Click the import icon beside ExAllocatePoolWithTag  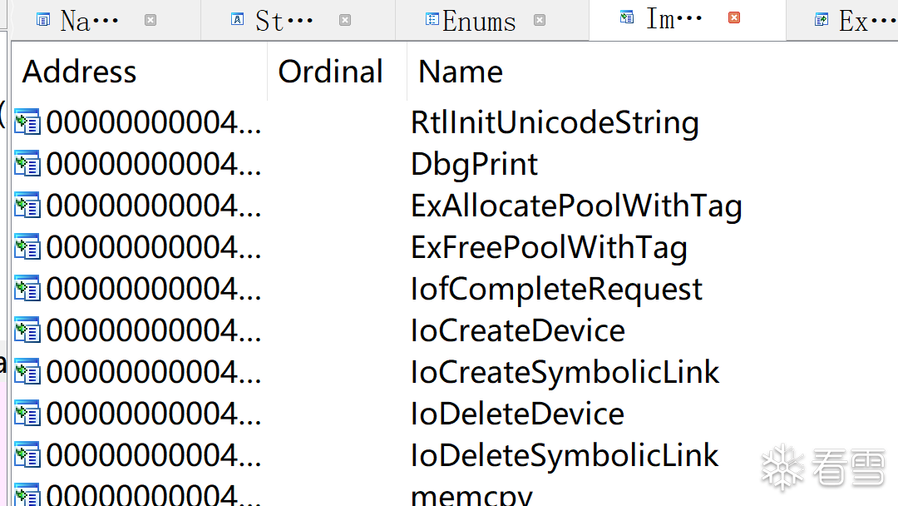(27, 206)
